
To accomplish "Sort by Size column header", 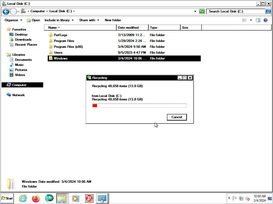I will (x=191, y=27).
